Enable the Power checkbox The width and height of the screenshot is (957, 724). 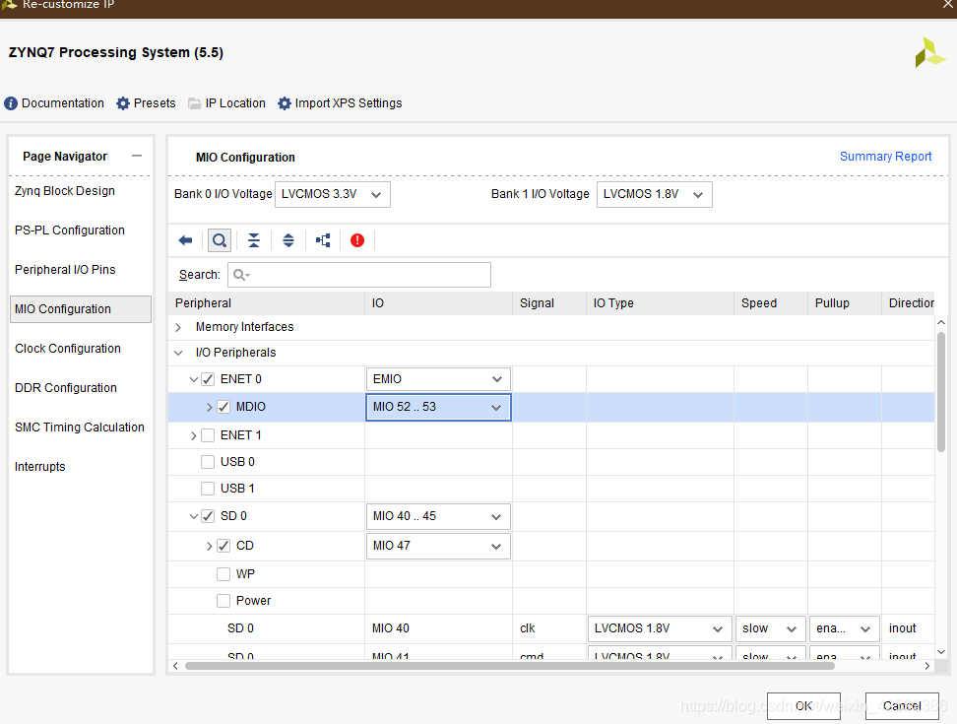[x=223, y=601]
